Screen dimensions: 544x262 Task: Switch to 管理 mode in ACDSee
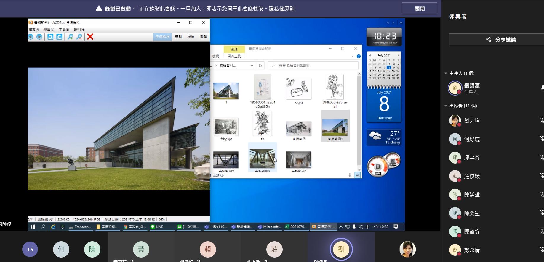tap(178, 37)
